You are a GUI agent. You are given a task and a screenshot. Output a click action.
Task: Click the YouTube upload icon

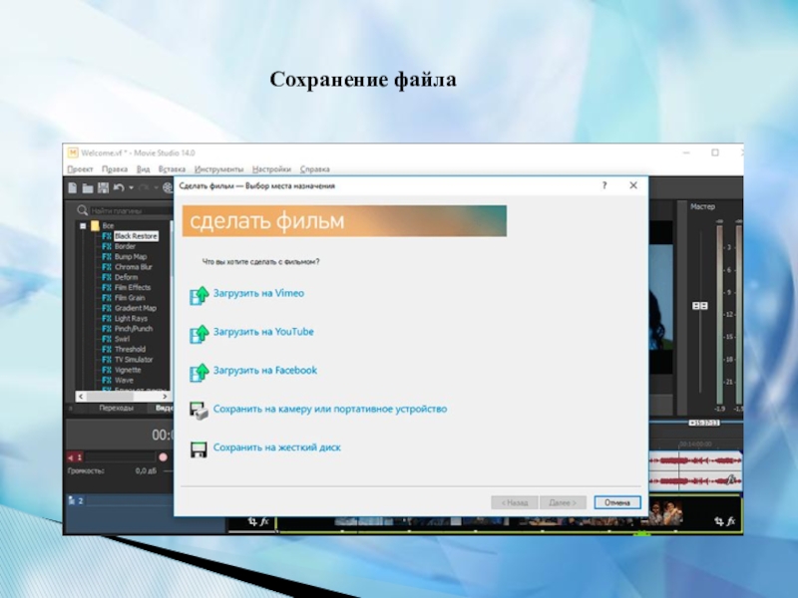[198, 332]
